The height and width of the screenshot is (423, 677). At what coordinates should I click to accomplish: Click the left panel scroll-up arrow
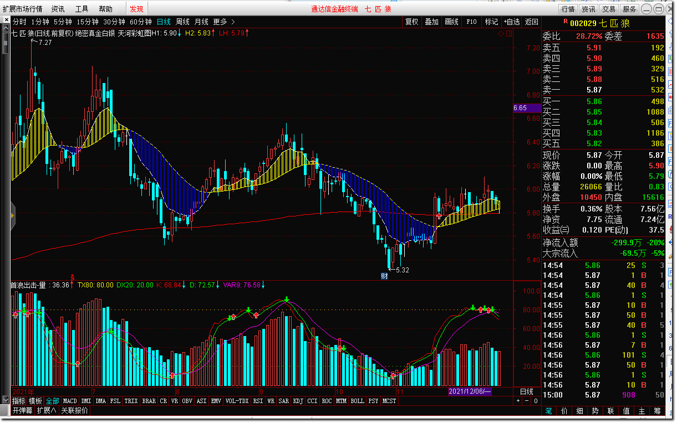pos(6,29)
